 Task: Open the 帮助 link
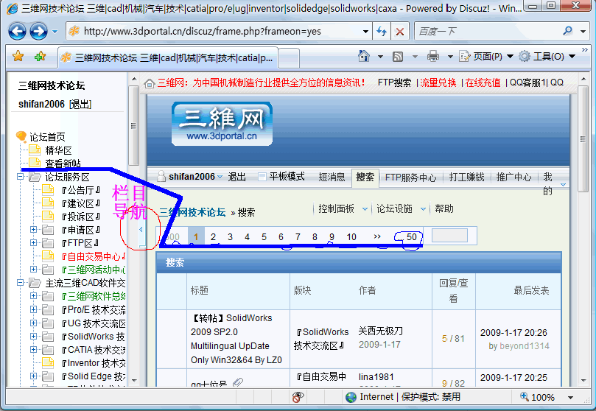444,208
